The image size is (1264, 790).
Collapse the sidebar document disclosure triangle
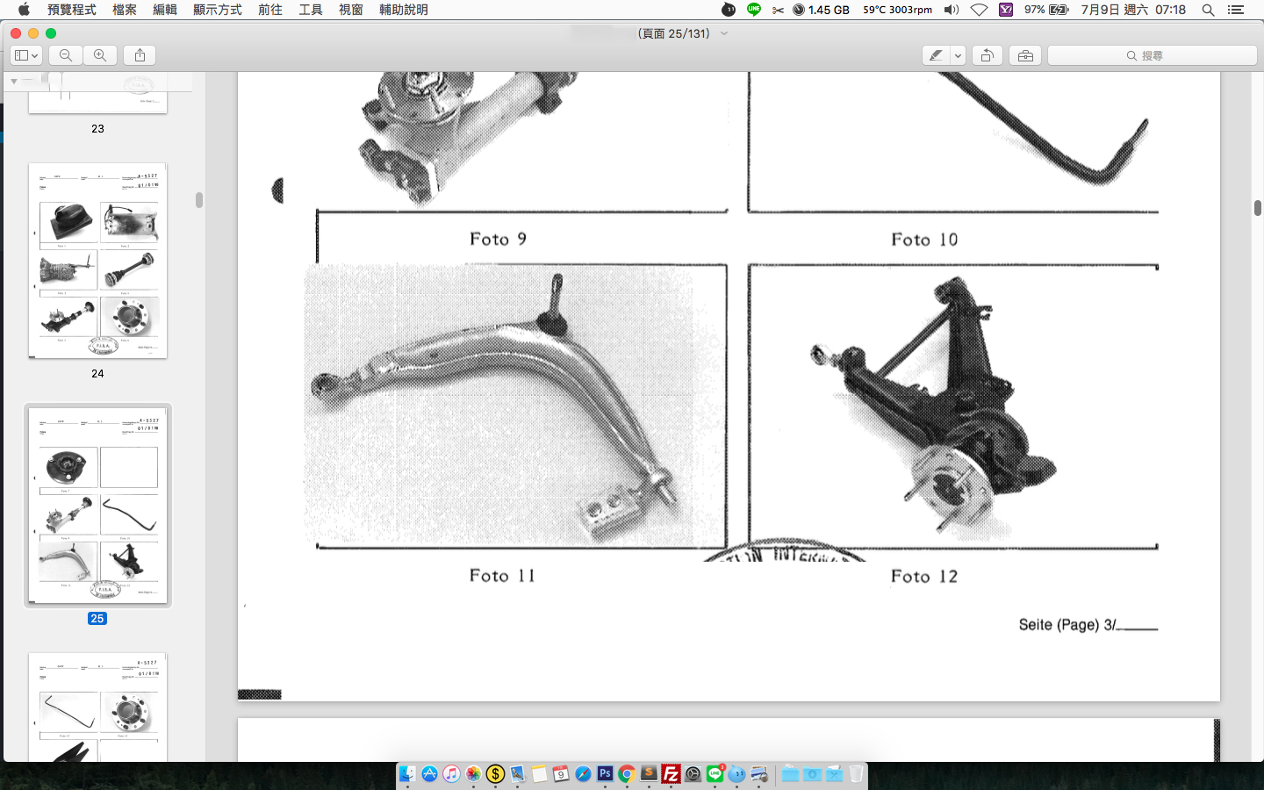14,81
